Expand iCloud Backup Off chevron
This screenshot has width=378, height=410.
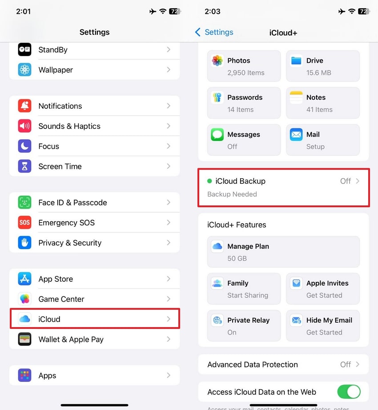coord(358,181)
